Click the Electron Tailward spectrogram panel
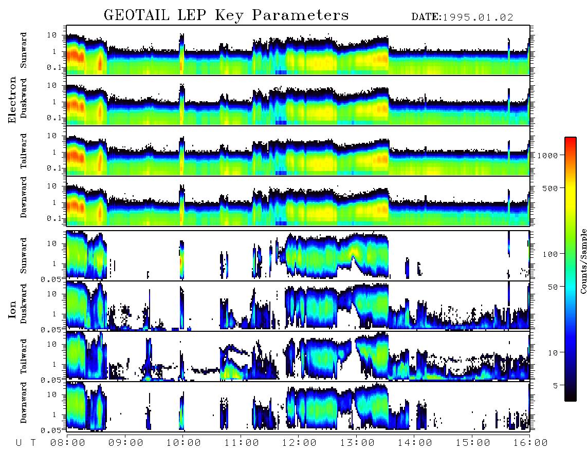 pyautogui.click(x=298, y=151)
